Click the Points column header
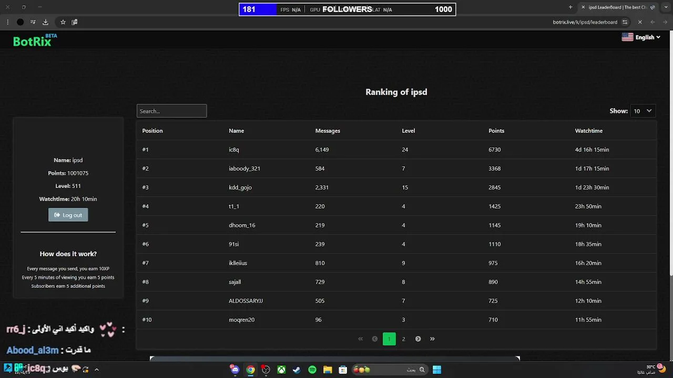Screen dimensions: 673x378 496,131
